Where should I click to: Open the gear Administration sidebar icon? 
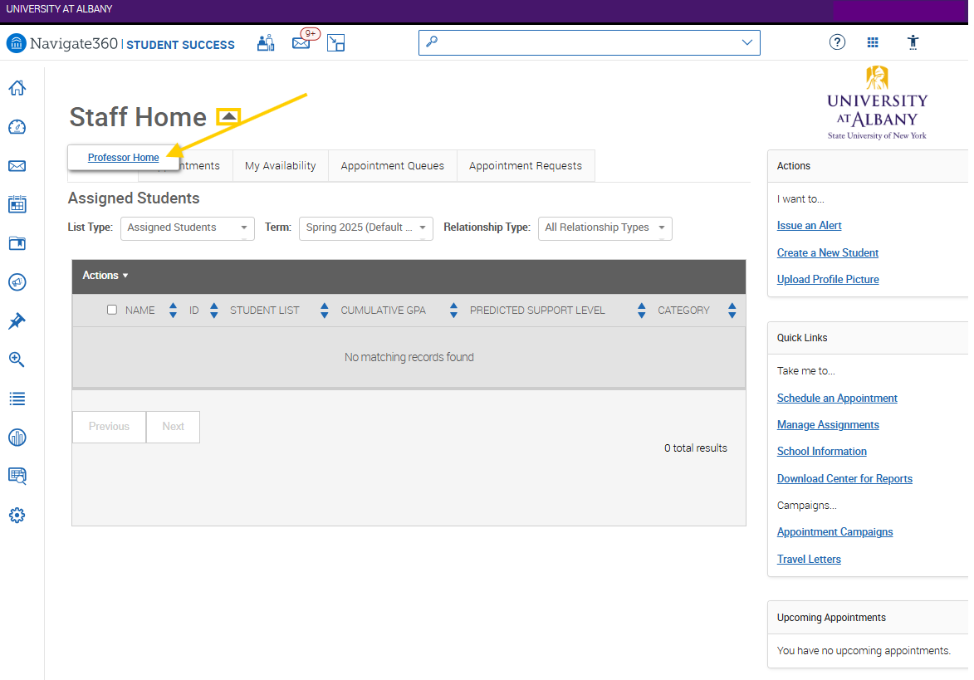[17, 516]
